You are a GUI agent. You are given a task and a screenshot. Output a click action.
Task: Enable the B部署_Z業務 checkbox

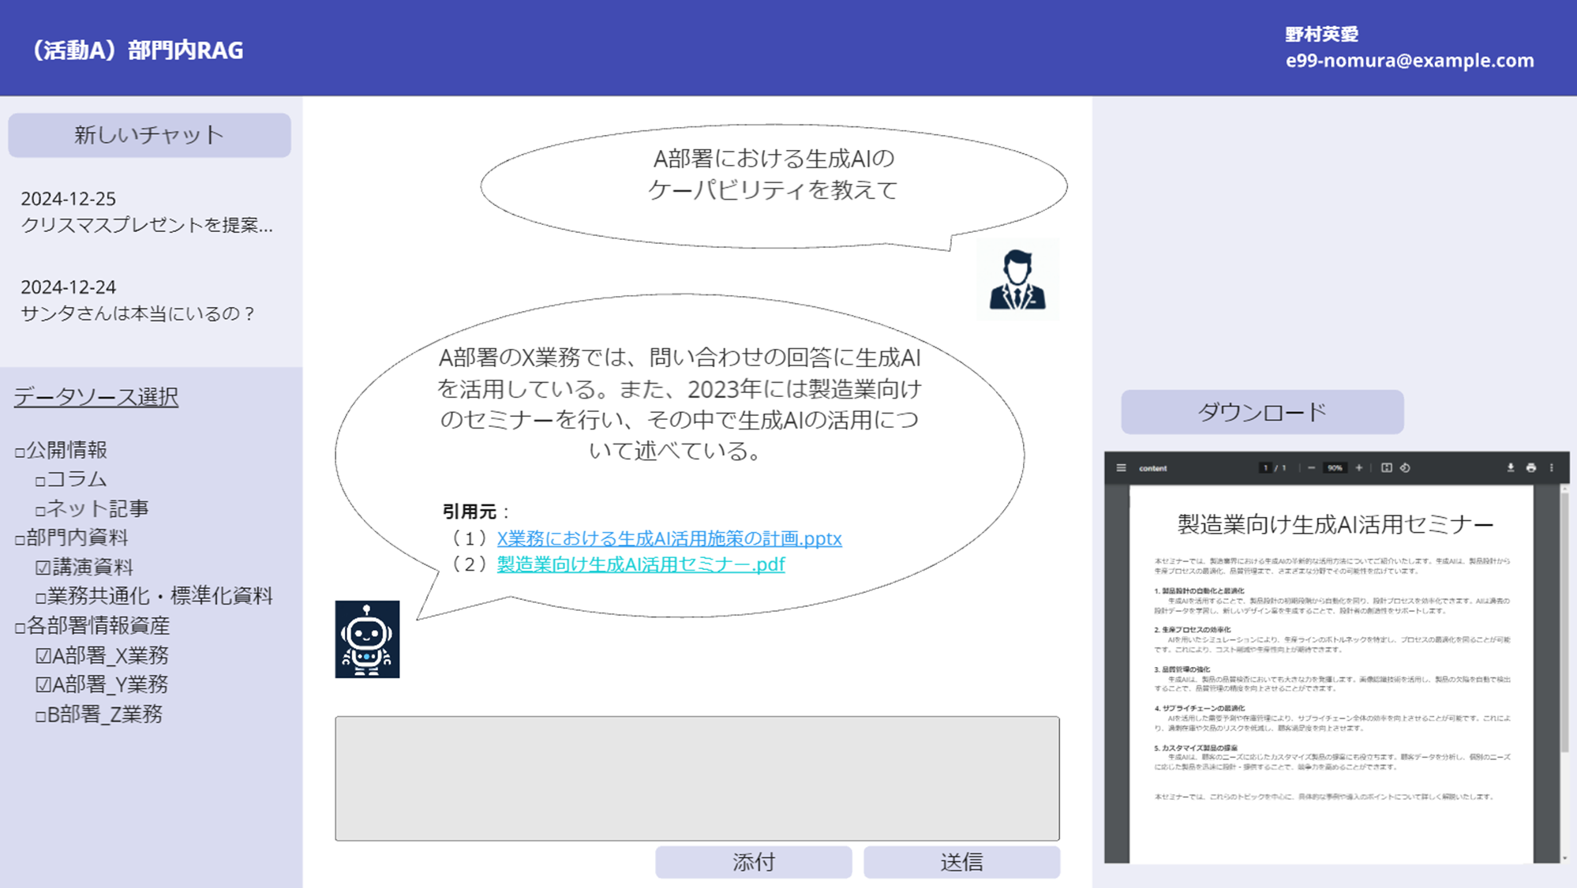[x=41, y=716]
